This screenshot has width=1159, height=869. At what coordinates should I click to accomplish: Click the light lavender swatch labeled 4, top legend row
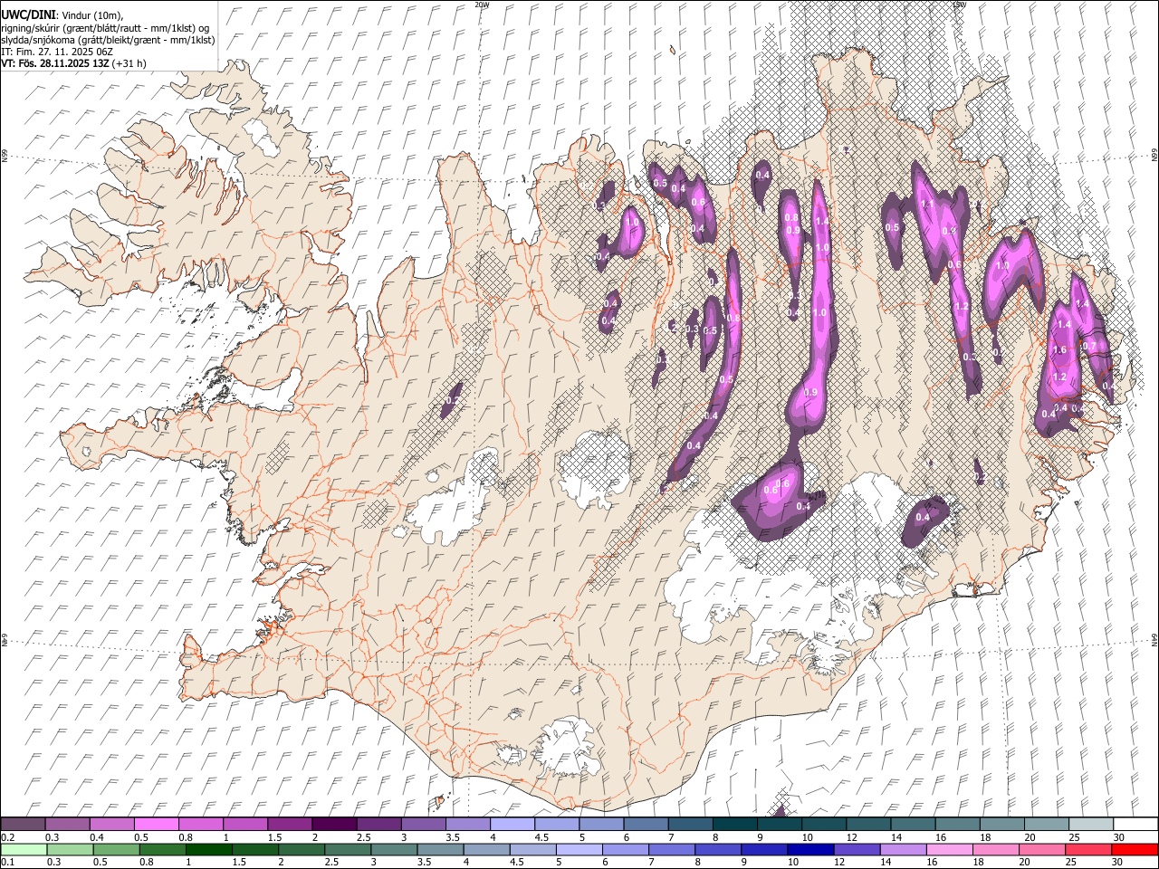click(x=512, y=824)
